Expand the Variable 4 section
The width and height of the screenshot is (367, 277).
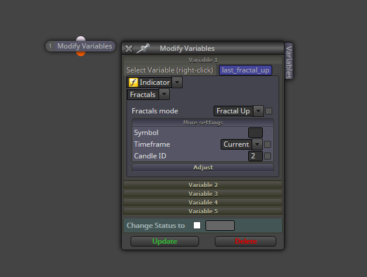[203, 202]
